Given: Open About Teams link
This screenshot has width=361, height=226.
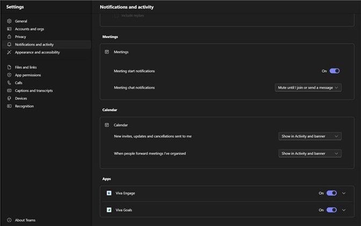Looking at the screenshot, I should [x=25, y=220].
